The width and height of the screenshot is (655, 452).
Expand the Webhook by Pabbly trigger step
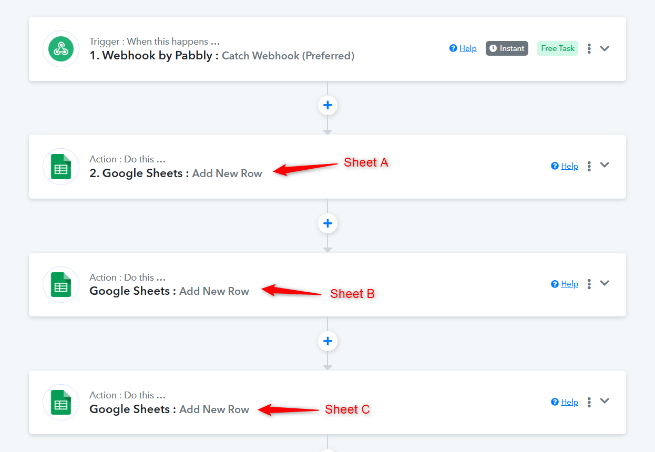(x=605, y=48)
